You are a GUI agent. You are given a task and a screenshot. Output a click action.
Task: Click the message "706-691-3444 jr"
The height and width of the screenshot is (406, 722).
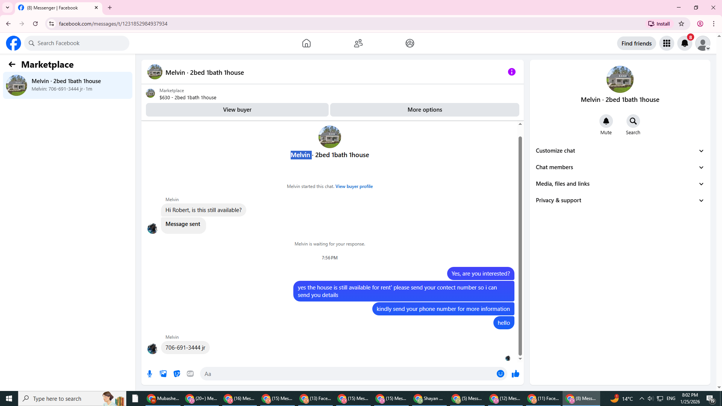(185, 348)
